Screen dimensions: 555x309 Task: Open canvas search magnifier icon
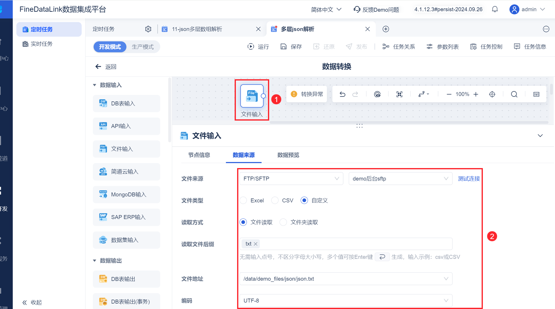(514, 94)
